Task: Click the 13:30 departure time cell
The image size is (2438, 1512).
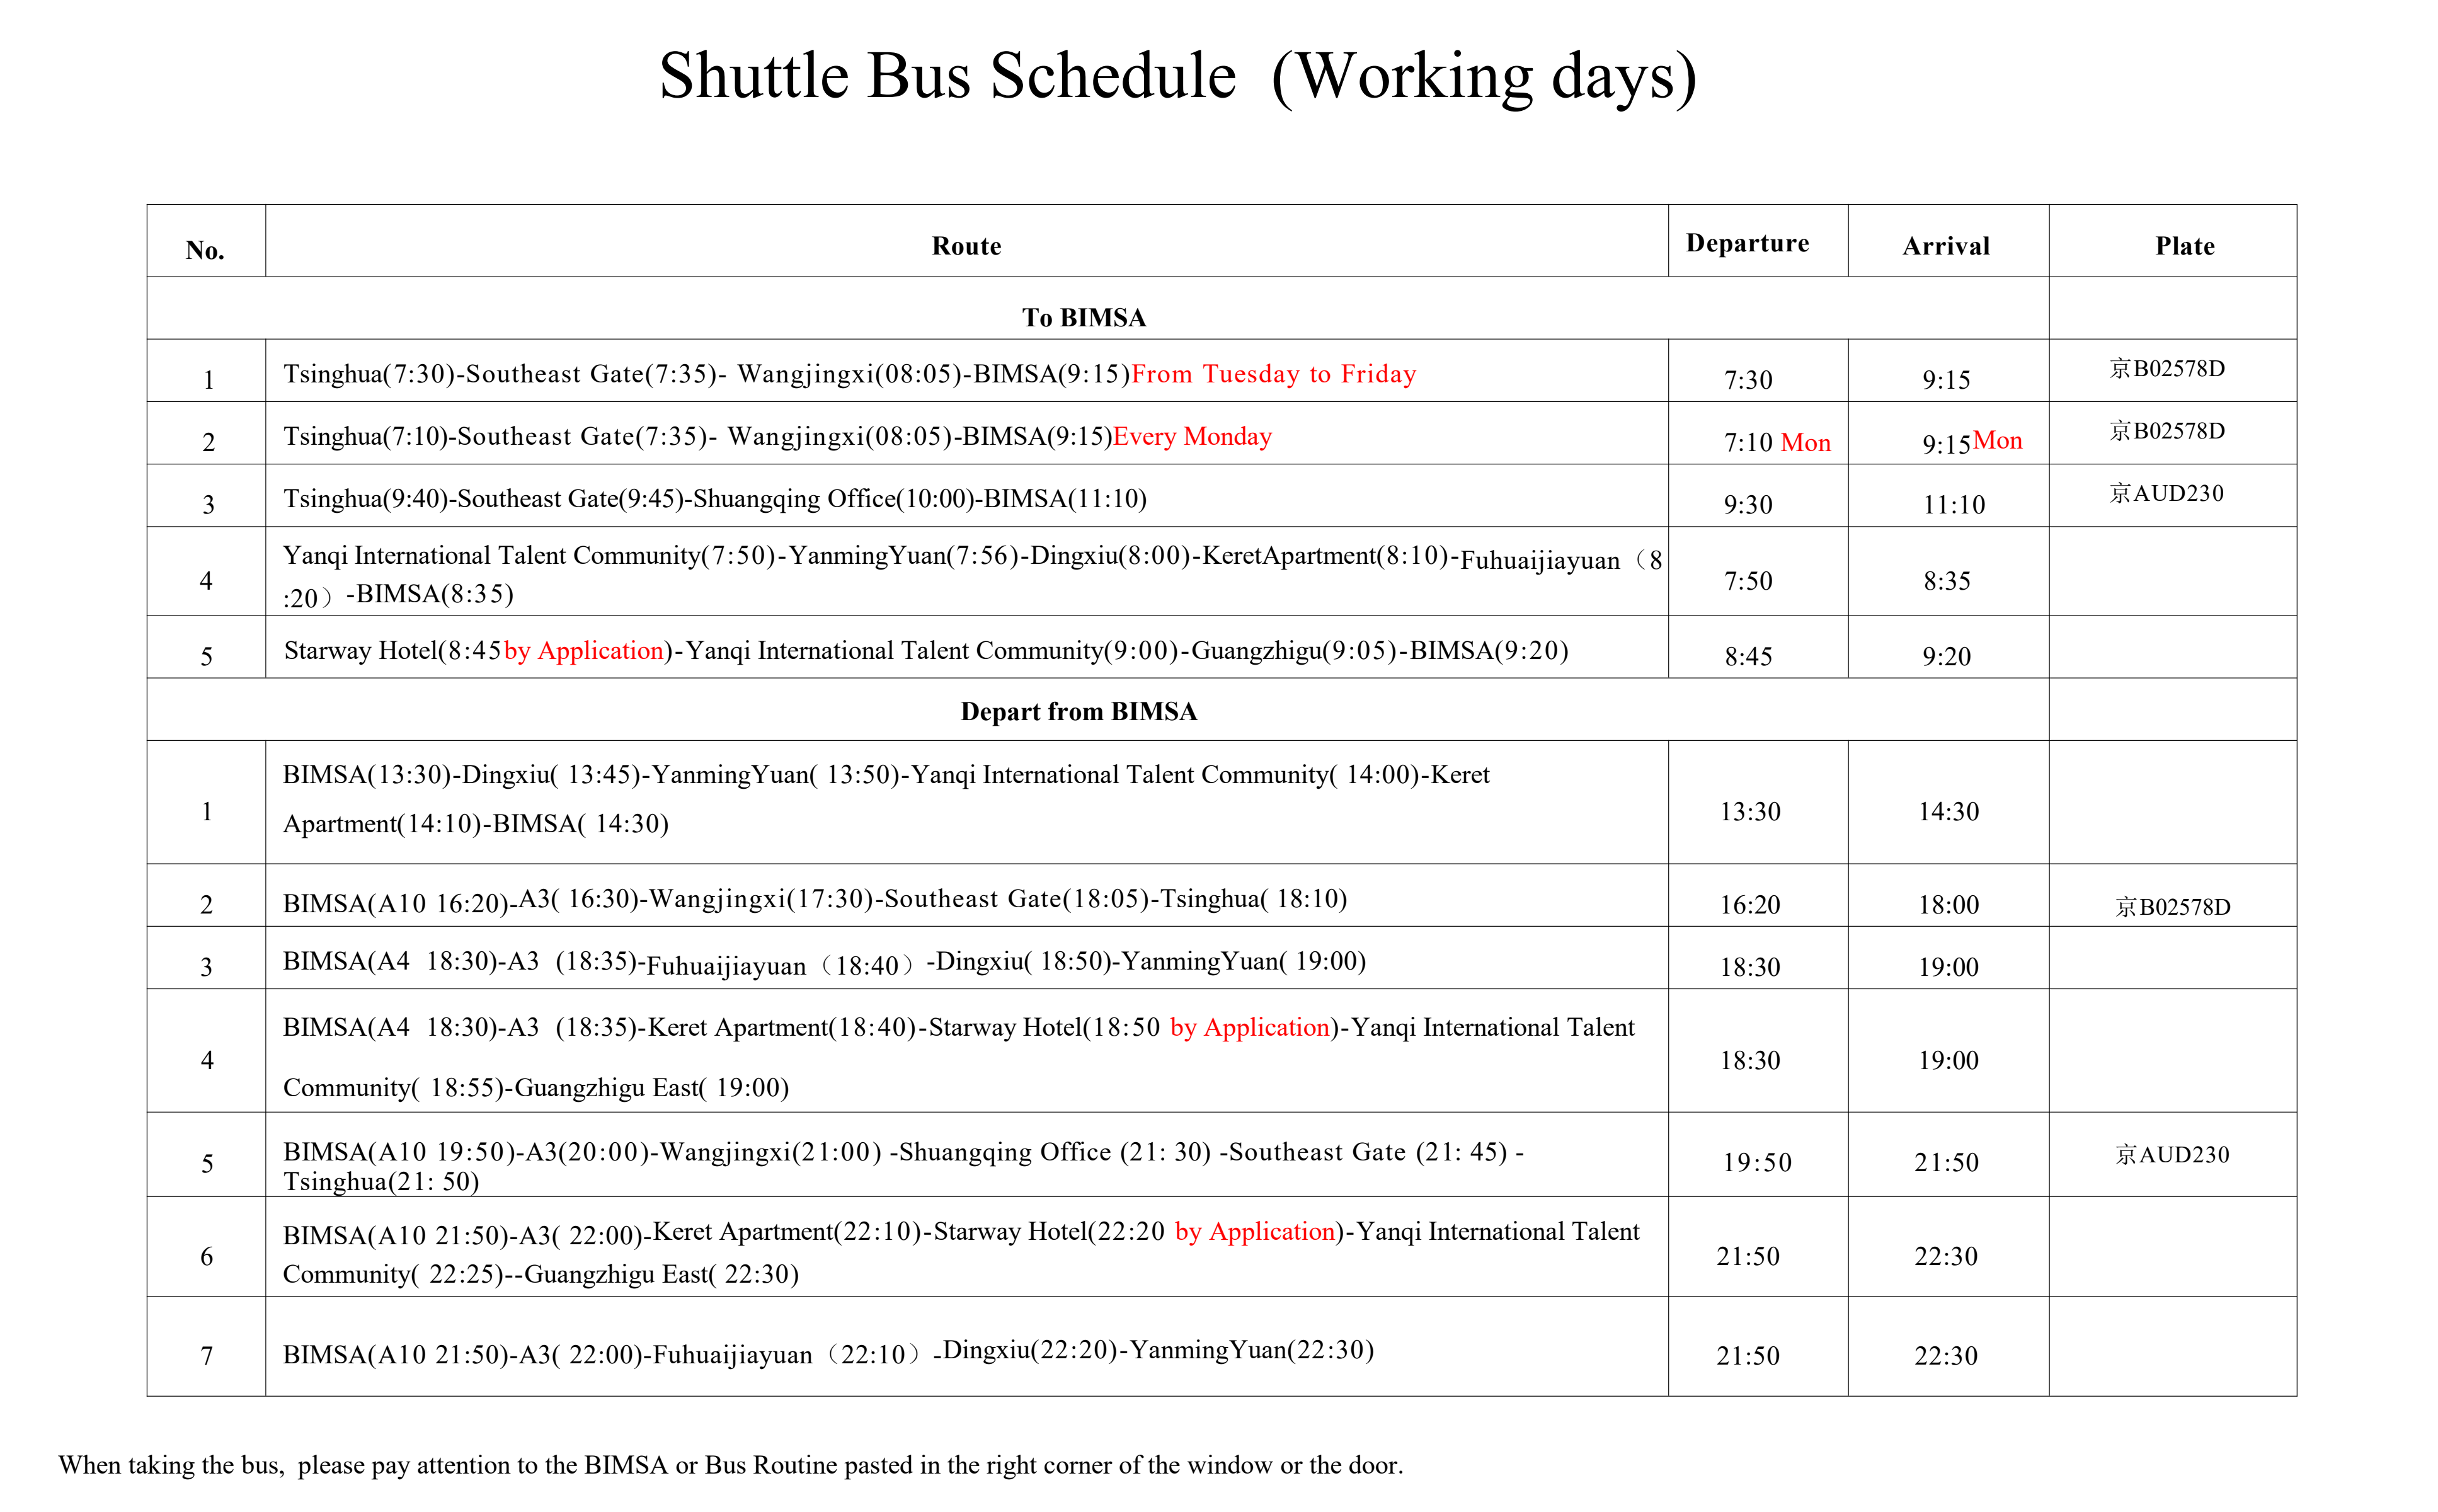Action: [x=1749, y=811]
